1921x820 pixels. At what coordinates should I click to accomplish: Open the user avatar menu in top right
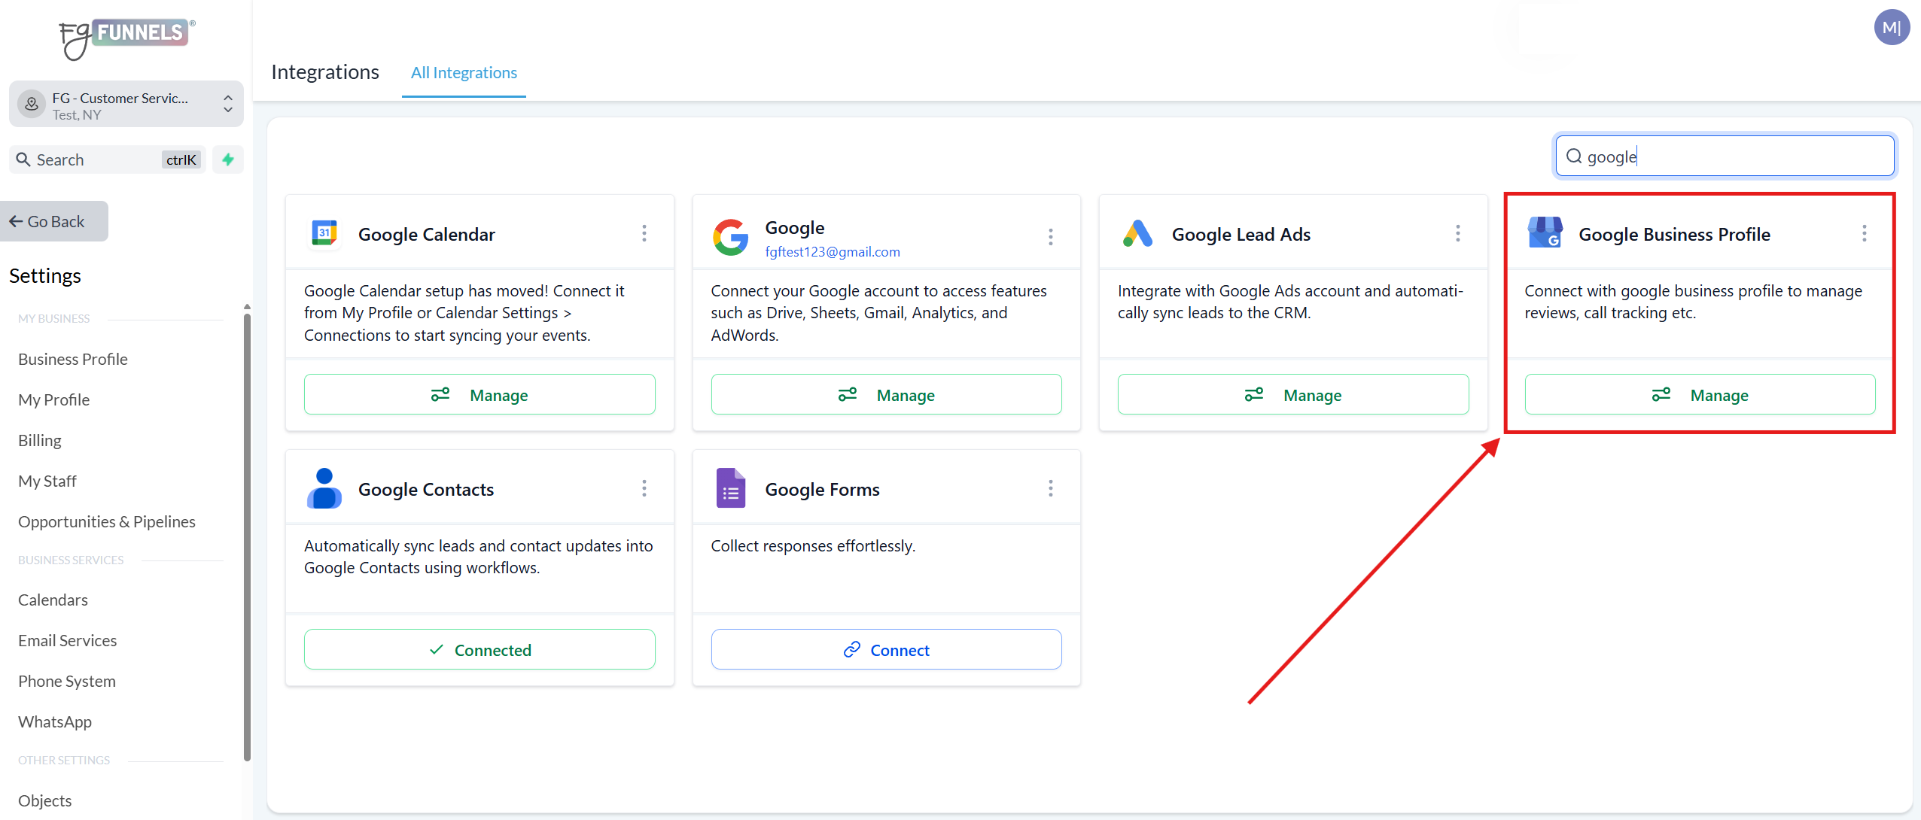(x=1891, y=28)
